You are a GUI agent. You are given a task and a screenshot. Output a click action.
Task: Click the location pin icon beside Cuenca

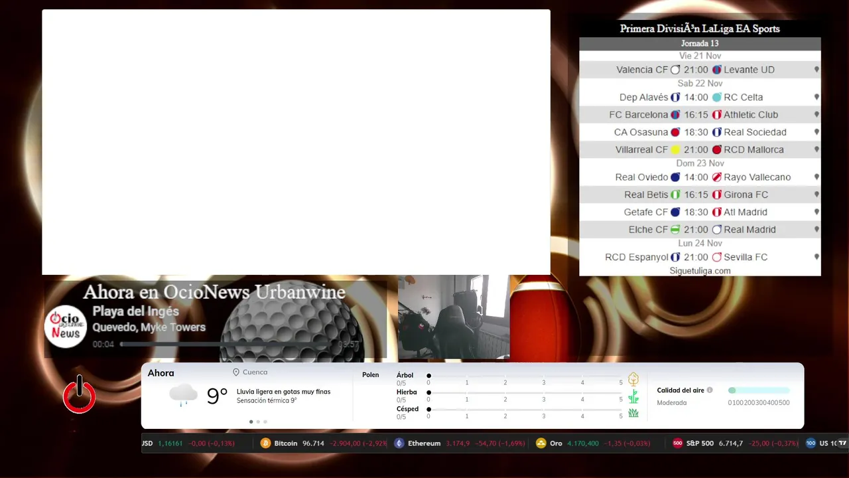point(235,372)
